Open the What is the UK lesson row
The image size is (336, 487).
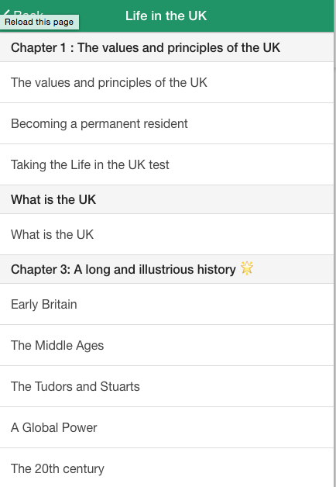click(x=166, y=234)
